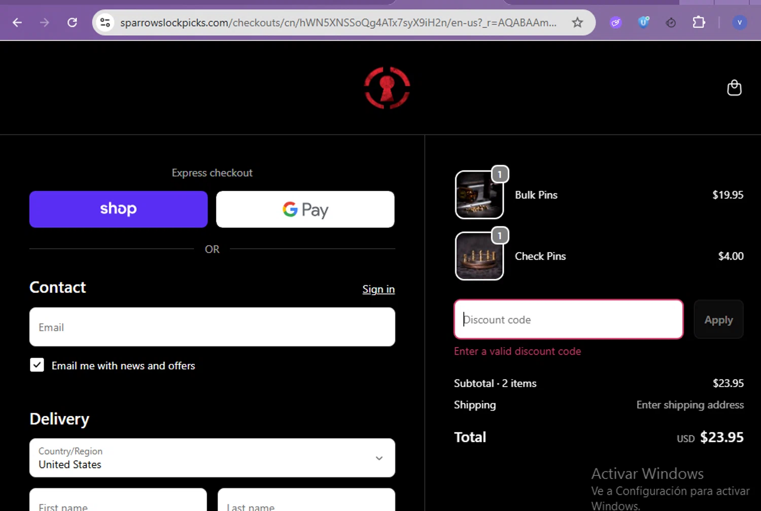761x511 pixels.
Task: Click the 'Subtotal · 2 items' label
Action: click(x=495, y=383)
